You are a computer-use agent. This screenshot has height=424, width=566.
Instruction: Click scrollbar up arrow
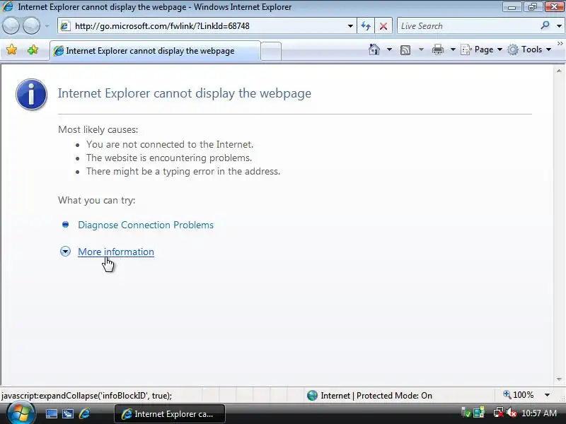(x=559, y=71)
